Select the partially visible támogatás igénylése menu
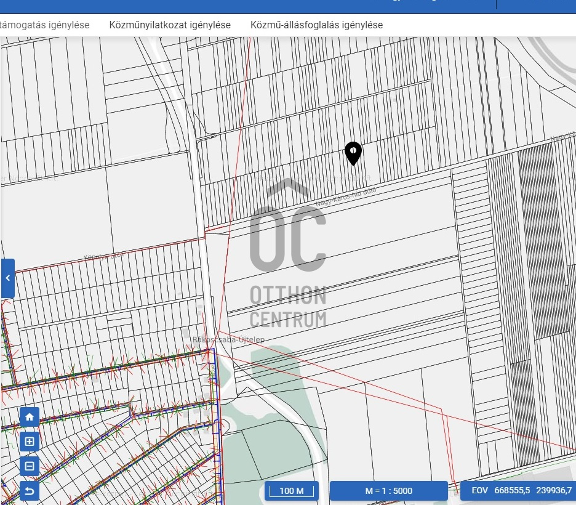 coord(45,25)
